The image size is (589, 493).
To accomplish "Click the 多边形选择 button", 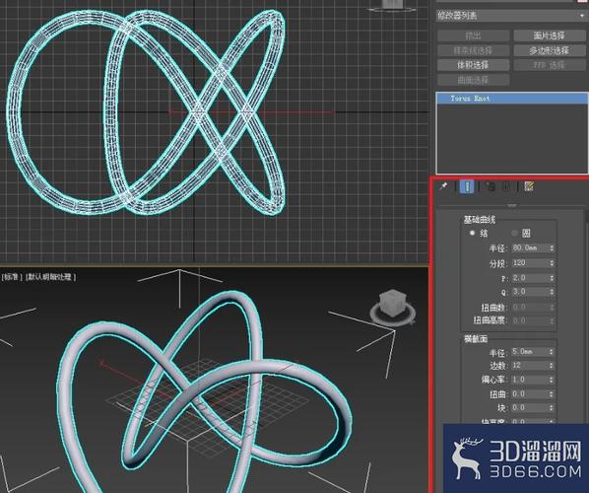I will point(550,50).
